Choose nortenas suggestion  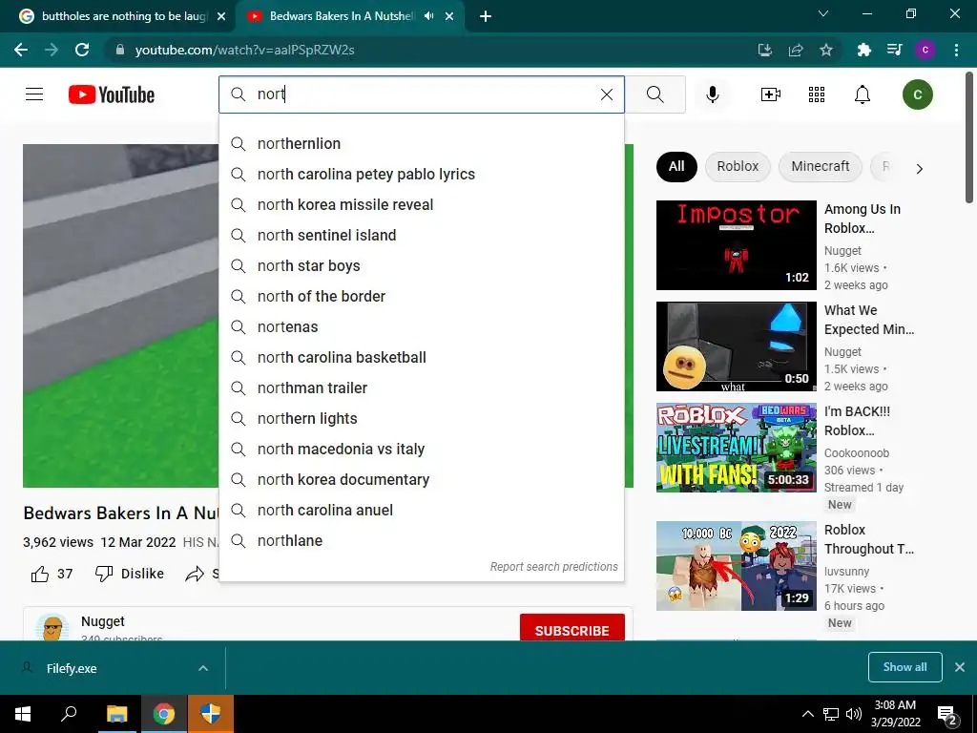(x=421, y=326)
